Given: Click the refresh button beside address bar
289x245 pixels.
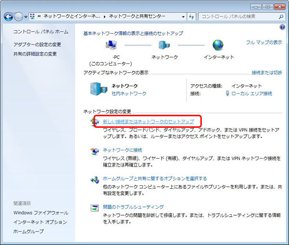Looking at the screenshot, I should point(191,16).
